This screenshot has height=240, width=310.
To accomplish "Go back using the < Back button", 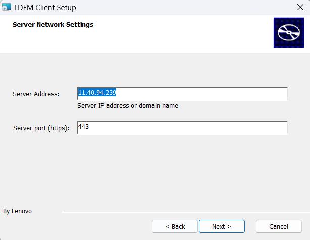I will [x=175, y=226].
